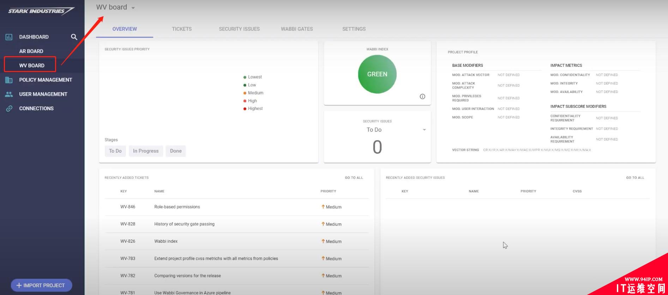Click the Import Project button
Image resolution: width=668 pixels, height=295 pixels.
[41, 285]
